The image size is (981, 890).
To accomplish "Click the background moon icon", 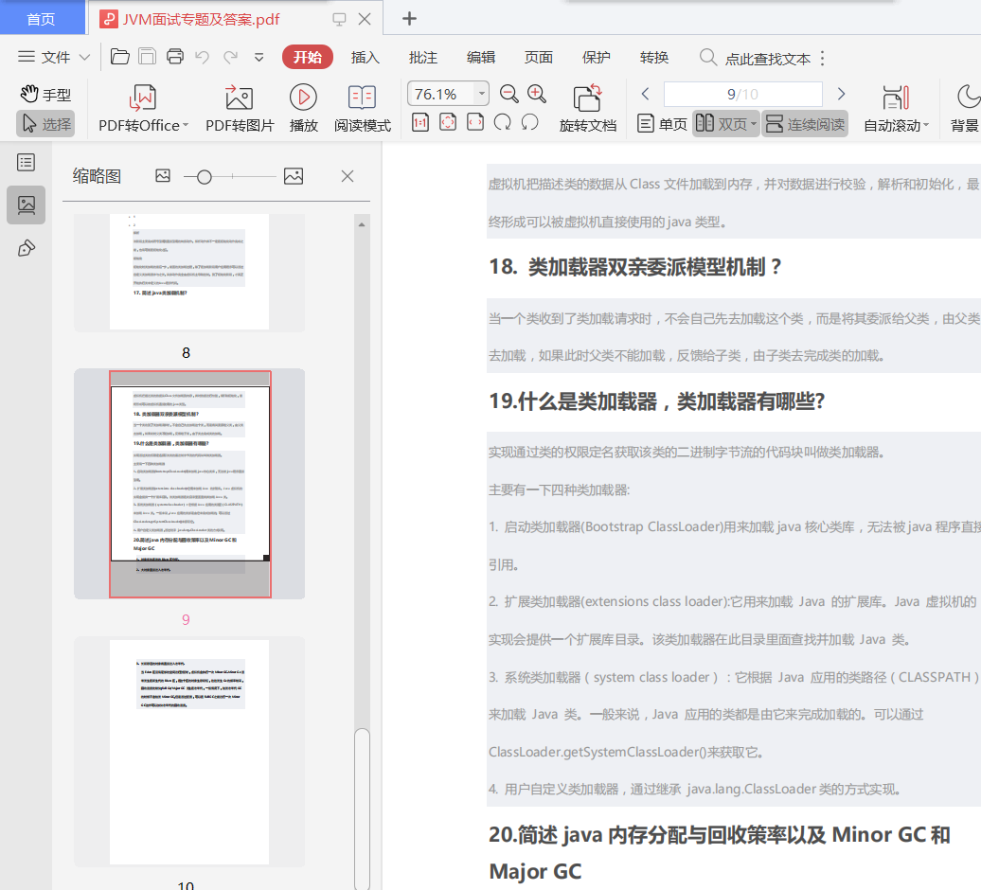I will (968, 97).
